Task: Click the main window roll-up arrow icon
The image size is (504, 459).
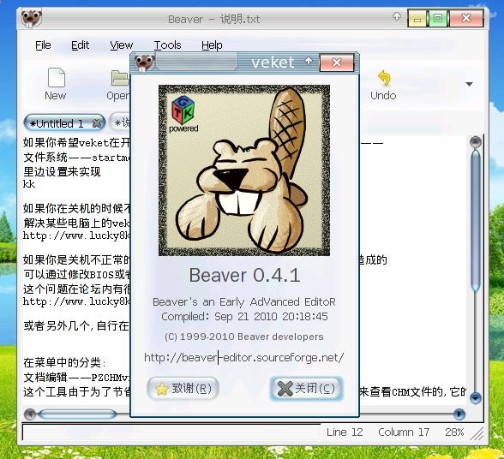Action: tap(397, 16)
